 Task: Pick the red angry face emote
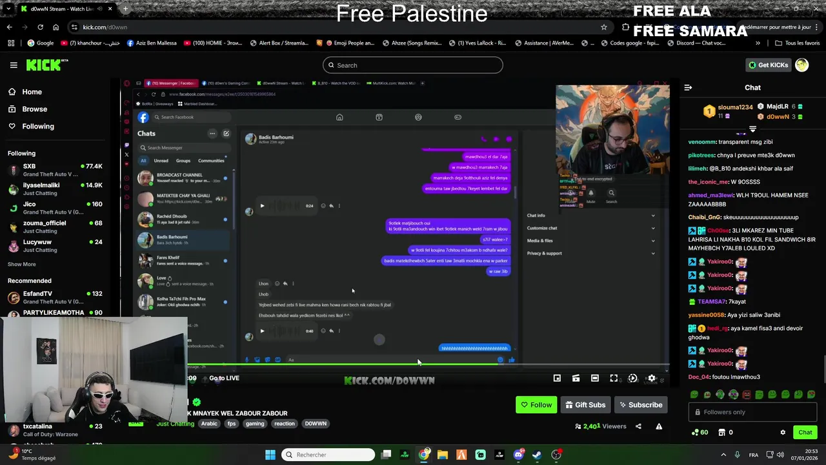click(746, 395)
